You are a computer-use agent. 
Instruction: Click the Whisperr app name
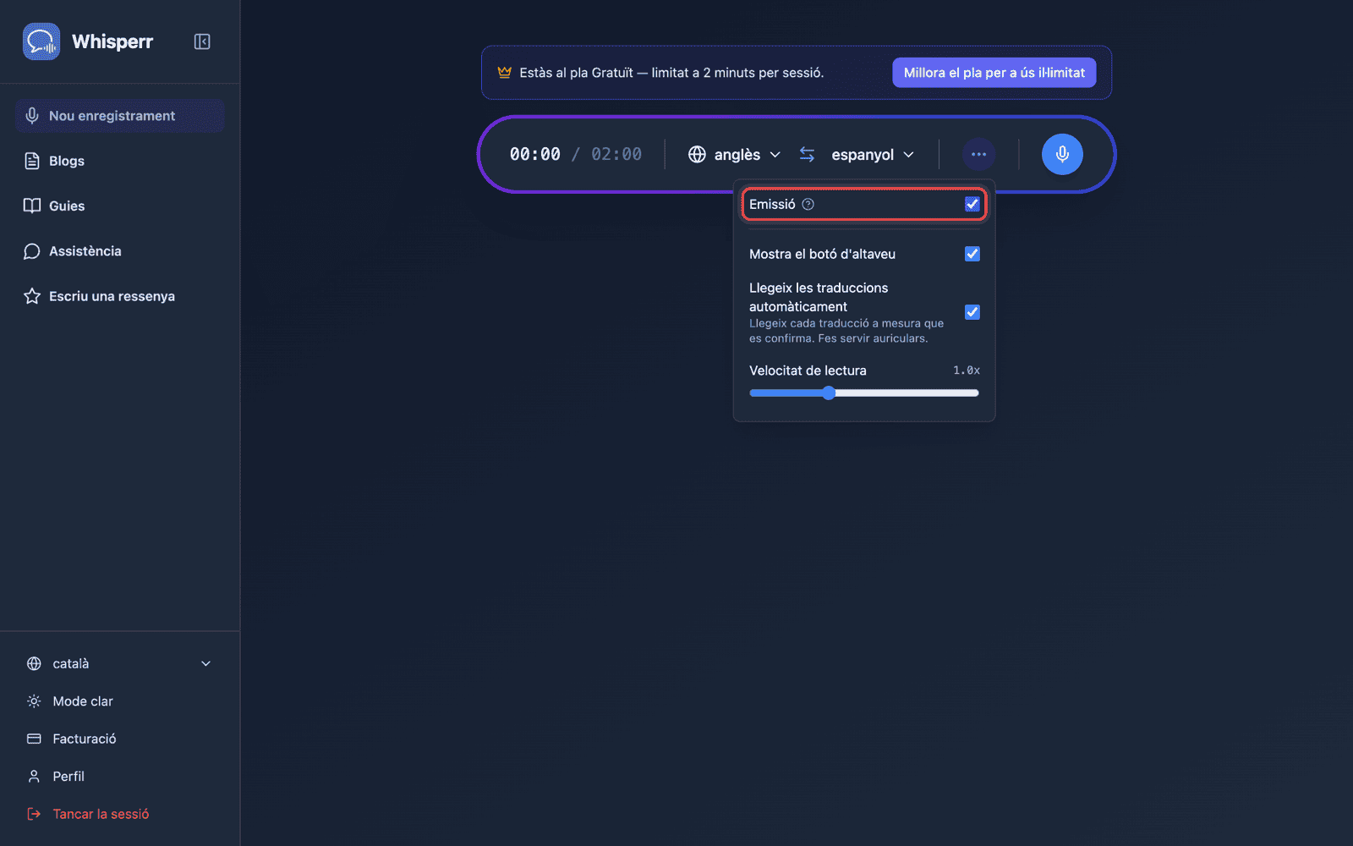tap(112, 41)
